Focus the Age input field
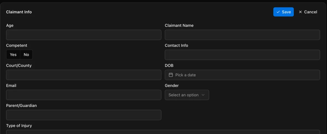327x134 pixels. [x=84, y=35]
